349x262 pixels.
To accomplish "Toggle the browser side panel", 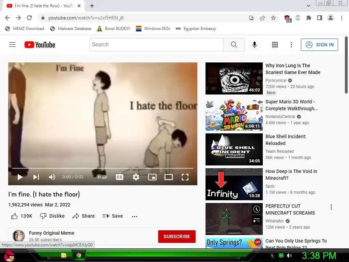I will point(320,18).
